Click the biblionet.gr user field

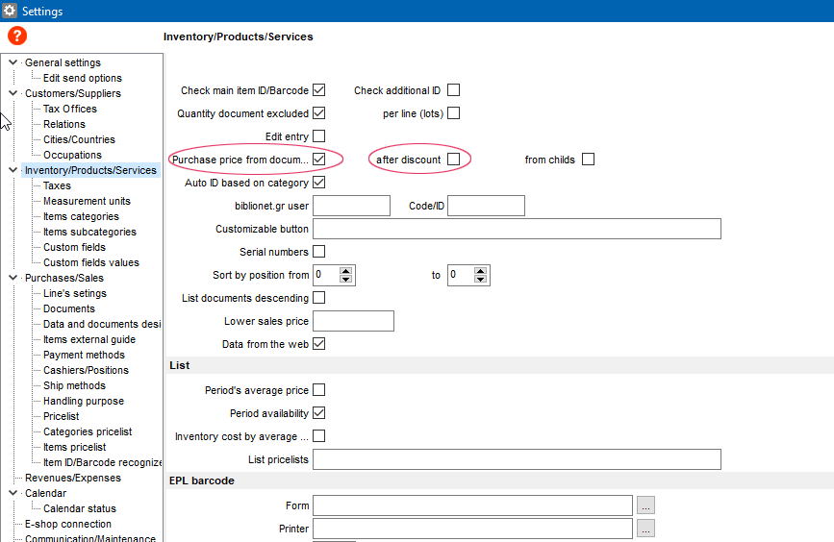[x=351, y=206]
